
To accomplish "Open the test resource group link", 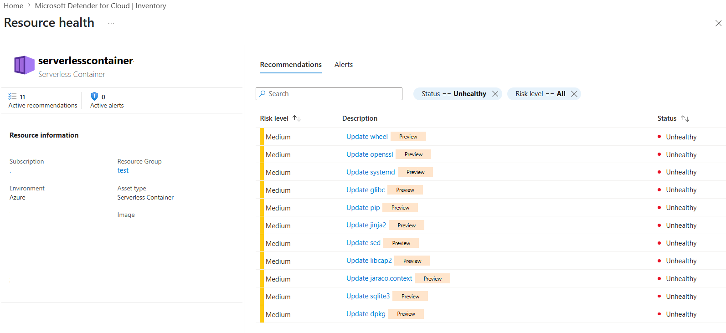I will [x=123, y=170].
